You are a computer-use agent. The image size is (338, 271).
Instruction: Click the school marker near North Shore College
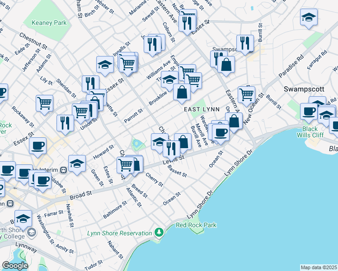tap(23, 219)
